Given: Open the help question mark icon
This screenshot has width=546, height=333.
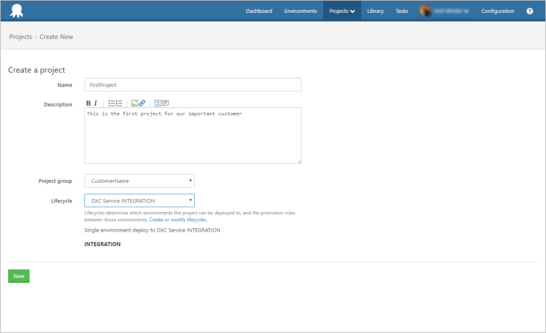Looking at the screenshot, I should [530, 11].
